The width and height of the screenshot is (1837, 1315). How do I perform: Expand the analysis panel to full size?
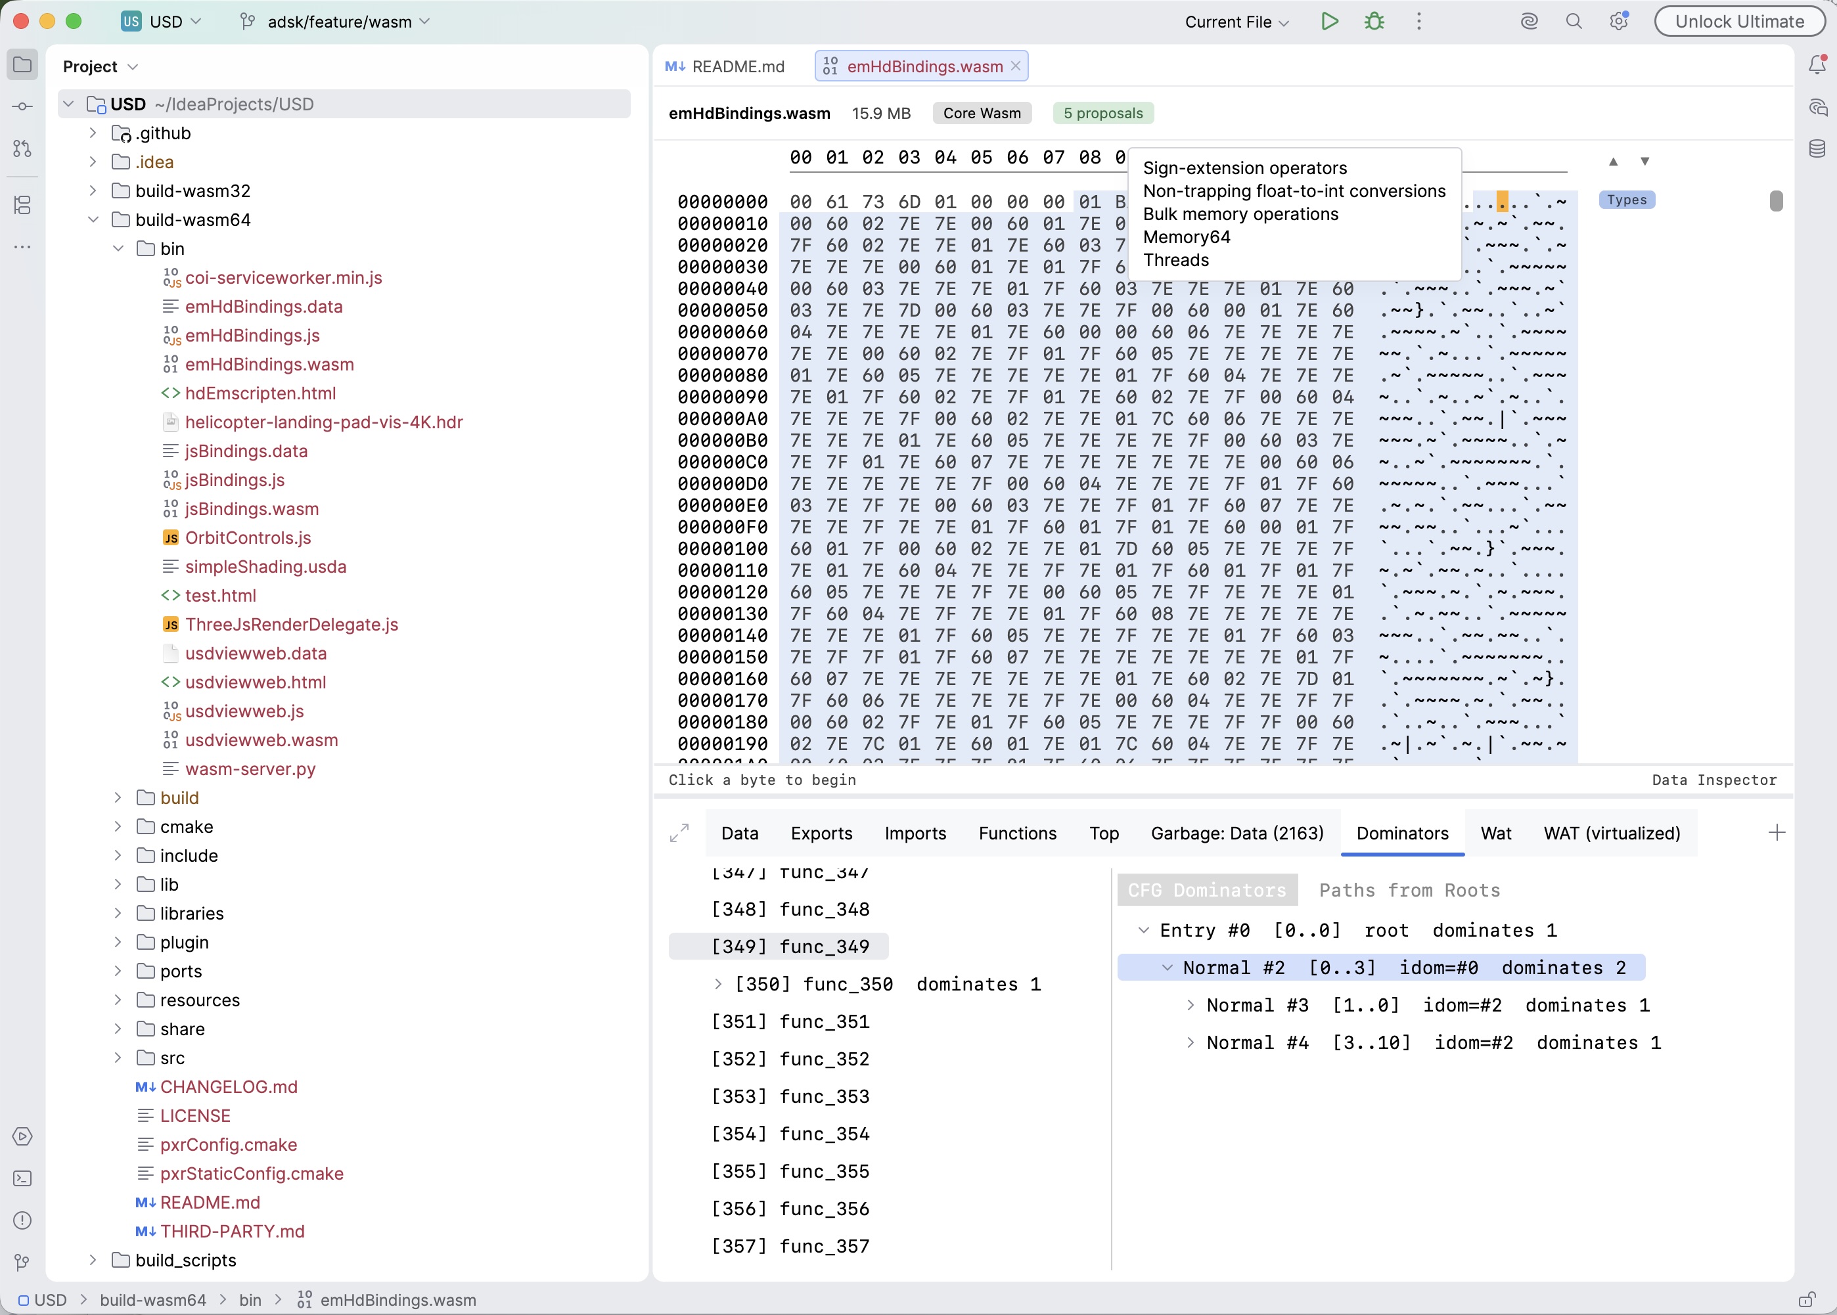pos(679,834)
